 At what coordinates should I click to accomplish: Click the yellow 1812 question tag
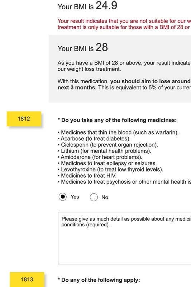point(24,119)
